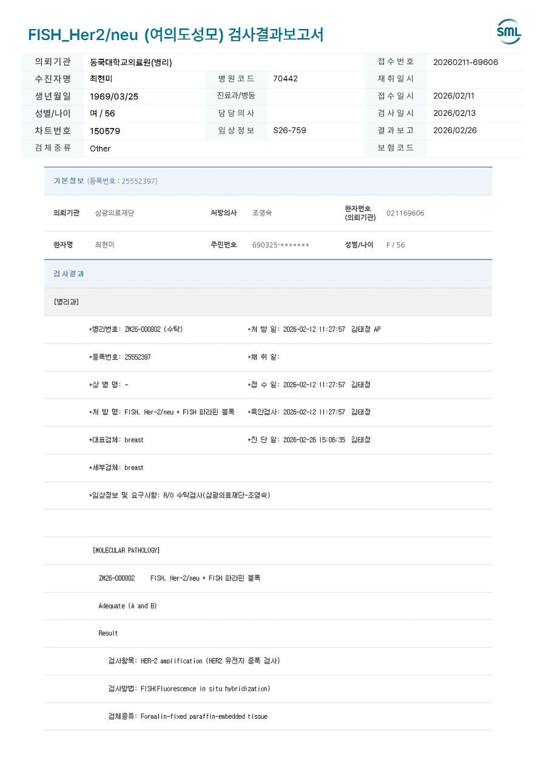Click the Adequate (A and B) line
Screen dimensions: 546x771
coord(127,606)
